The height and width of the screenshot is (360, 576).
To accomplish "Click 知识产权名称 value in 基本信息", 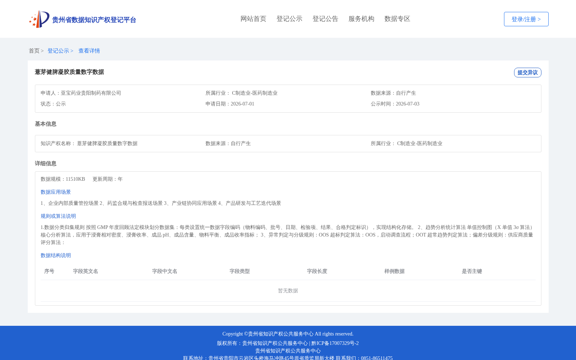I will pos(107,143).
